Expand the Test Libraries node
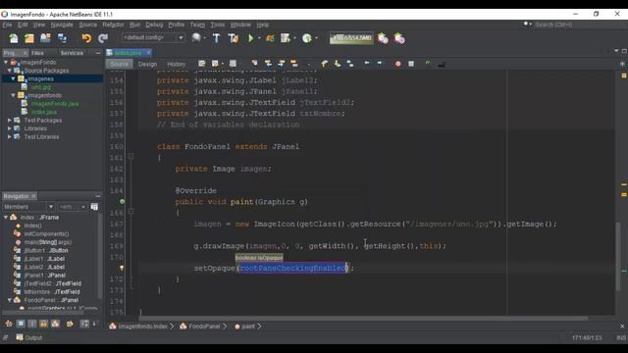This screenshot has width=628, height=353. 10,137
